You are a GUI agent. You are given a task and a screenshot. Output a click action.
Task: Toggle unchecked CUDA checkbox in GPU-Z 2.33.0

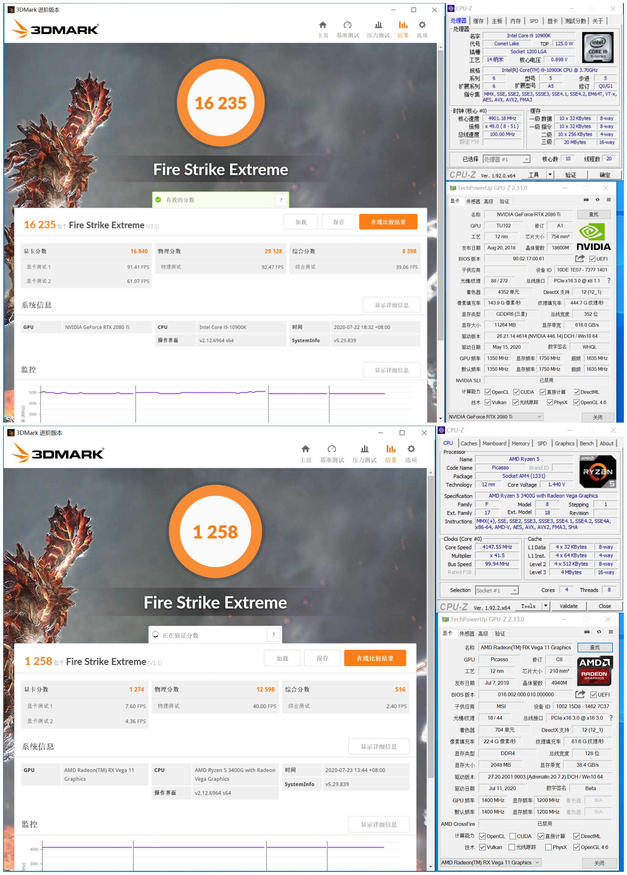point(513,836)
